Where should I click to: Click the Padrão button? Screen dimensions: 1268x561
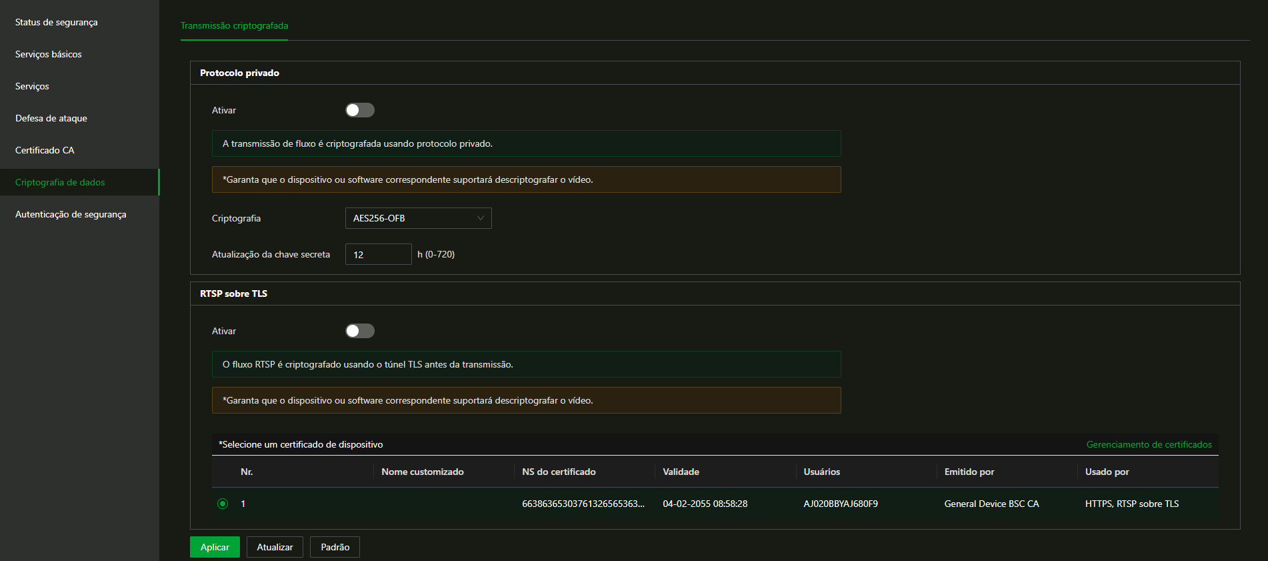335,547
